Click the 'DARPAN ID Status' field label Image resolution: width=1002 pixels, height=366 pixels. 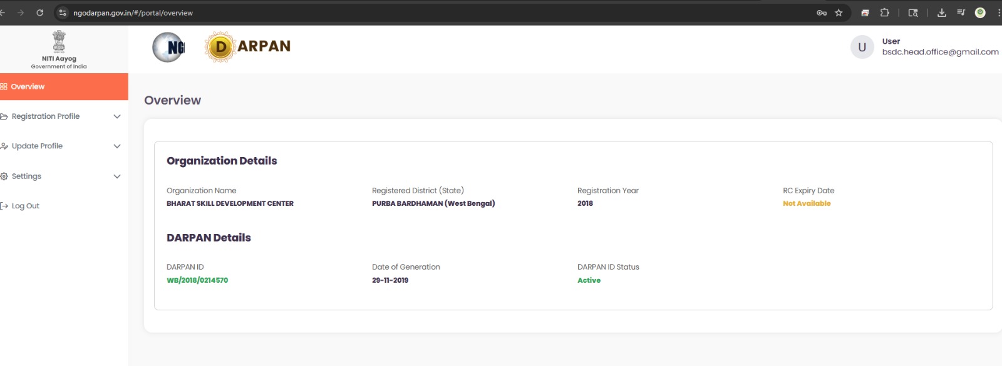click(x=608, y=267)
